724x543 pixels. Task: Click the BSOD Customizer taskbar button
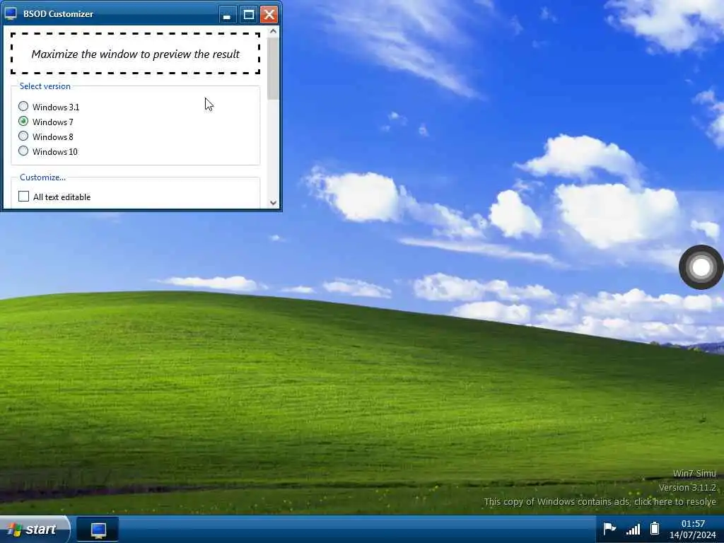(x=98, y=530)
